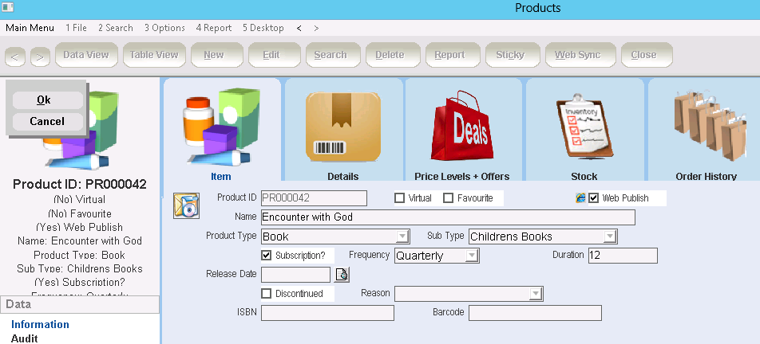
Task: Click the Data panel header
Action: [x=80, y=304]
